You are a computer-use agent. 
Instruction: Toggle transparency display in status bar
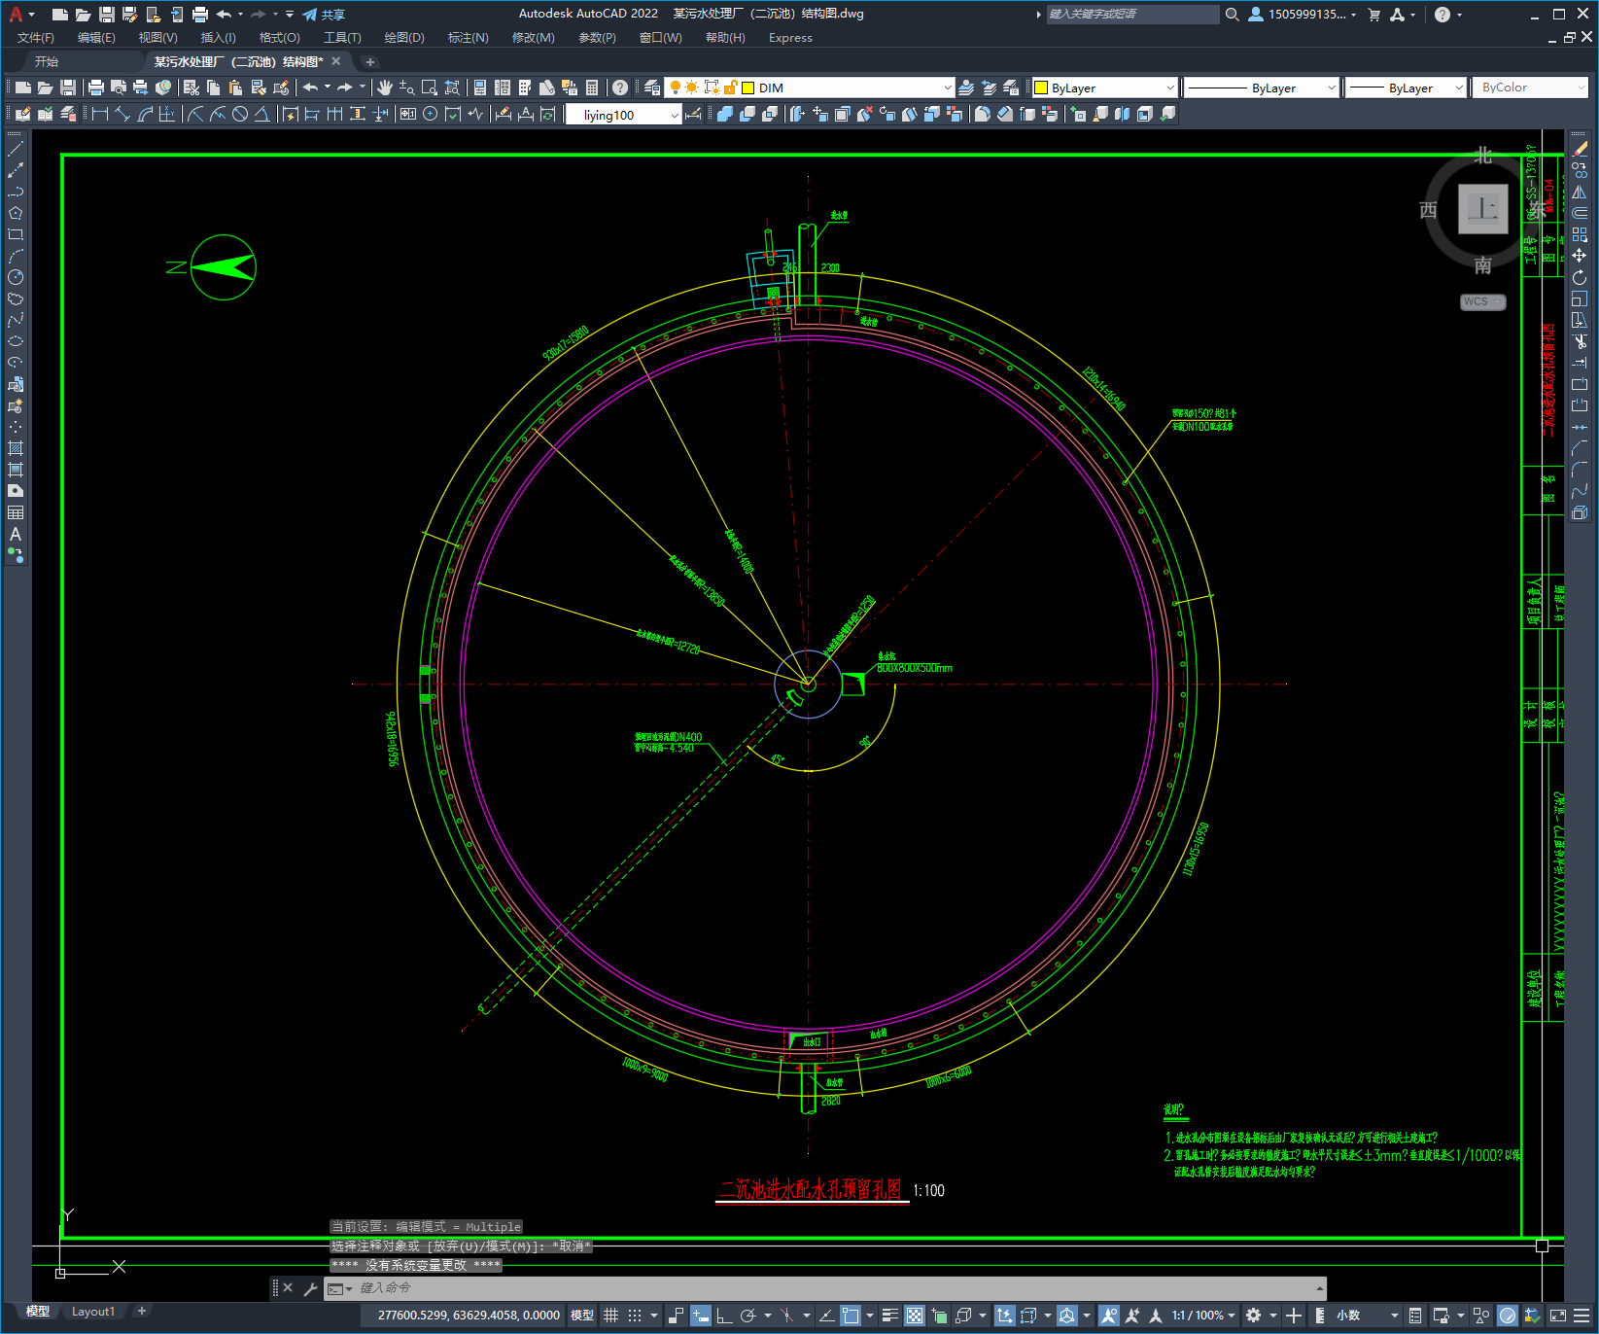[915, 1316]
